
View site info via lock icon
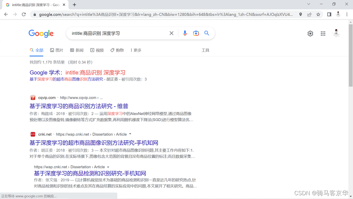coord(35,14)
